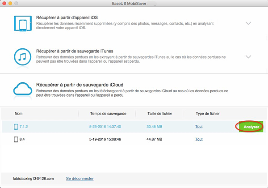This screenshot has width=268, height=188.
Task: Click the file size 44.87 MB
Action: (x=154, y=139)
